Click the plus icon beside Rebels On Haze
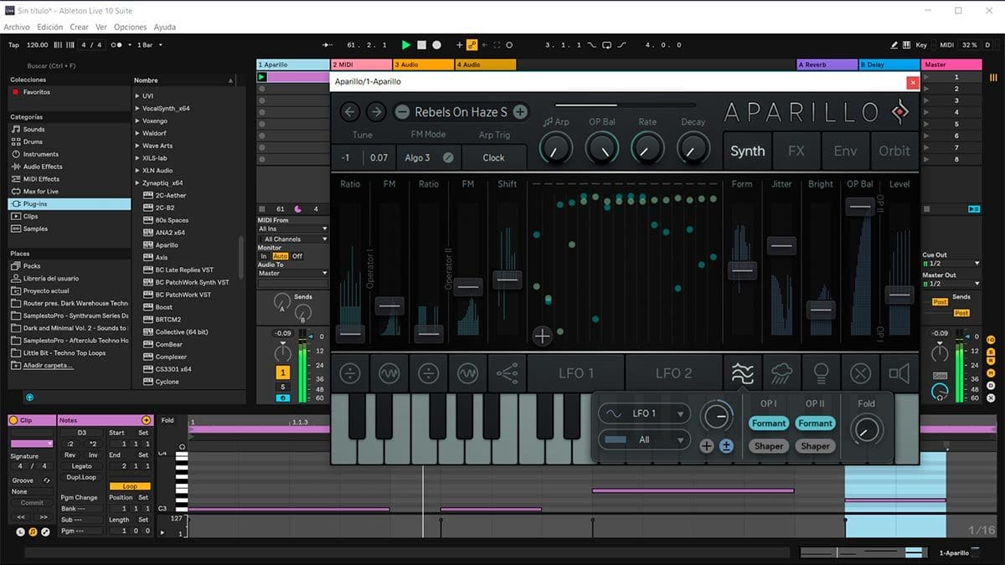This screenshot has height=565, width=1005. [520, 111]
